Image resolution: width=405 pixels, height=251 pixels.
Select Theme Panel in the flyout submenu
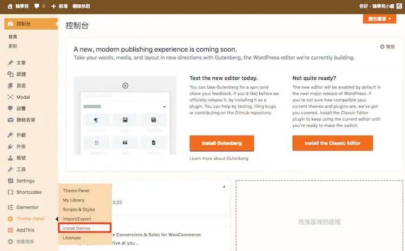(x=76, y=191)
